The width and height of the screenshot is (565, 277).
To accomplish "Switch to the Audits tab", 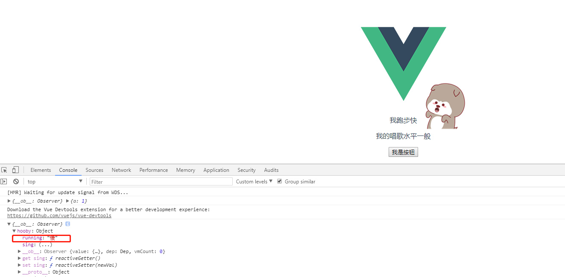I will click(271, 170).
